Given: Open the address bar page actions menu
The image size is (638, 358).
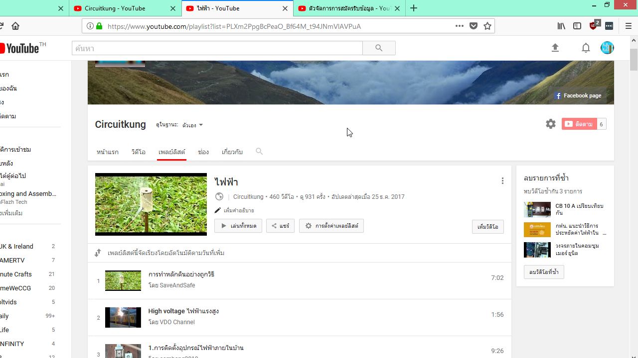Looking at the screenshot, I should click(x=460, y=26).
